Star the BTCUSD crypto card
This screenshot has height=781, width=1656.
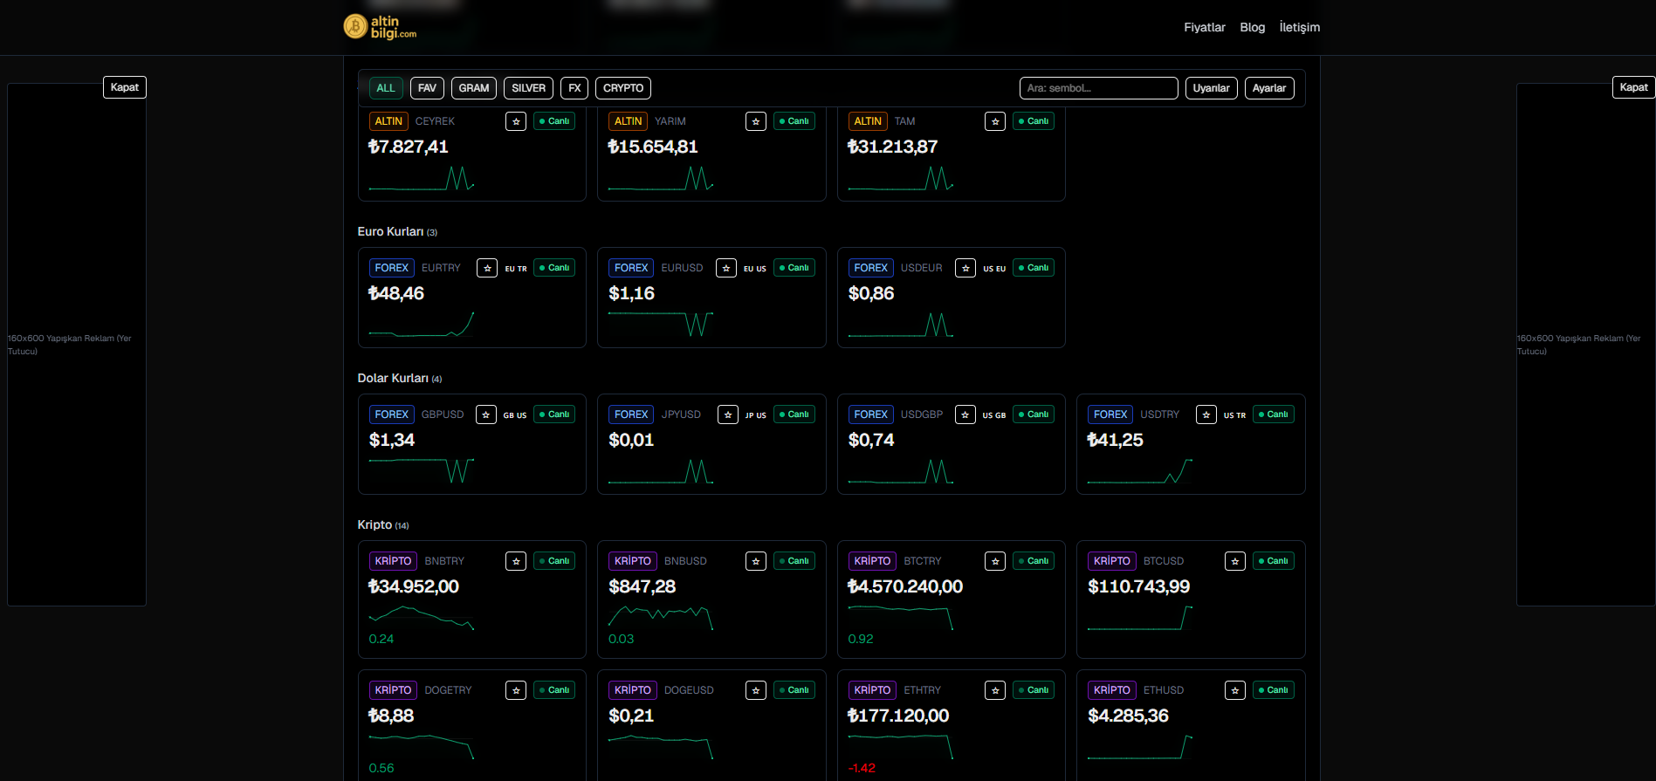tap(1235, 561)
